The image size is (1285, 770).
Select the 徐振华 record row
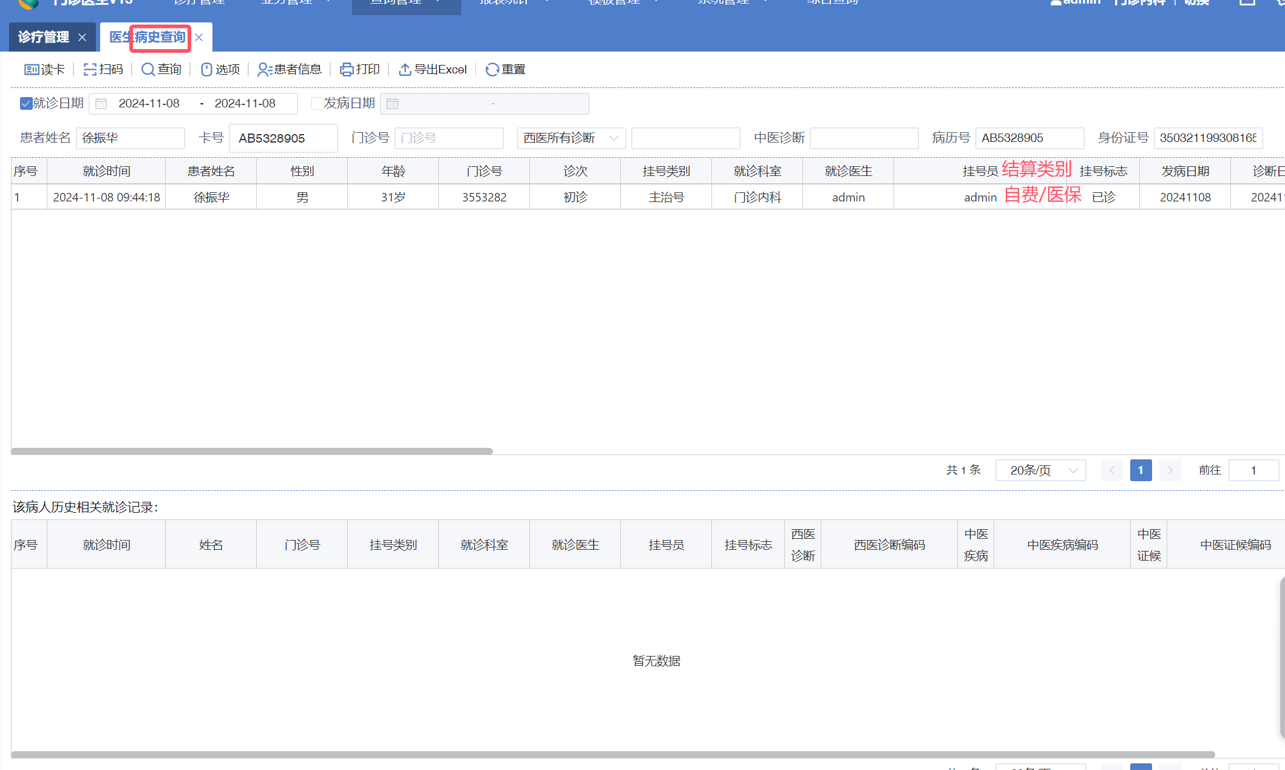(211, 198)
